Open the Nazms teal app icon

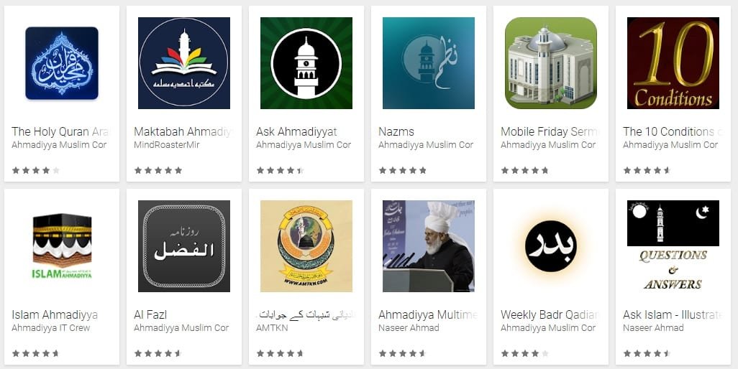(429, 63)
